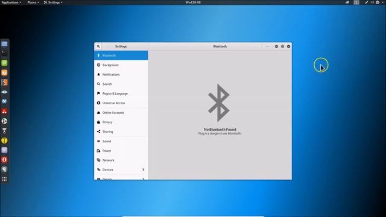Viewport: 386px width, 217px height.
Task: Click the 'No Bluetooth Found' message text
Action: coord(220,129)
